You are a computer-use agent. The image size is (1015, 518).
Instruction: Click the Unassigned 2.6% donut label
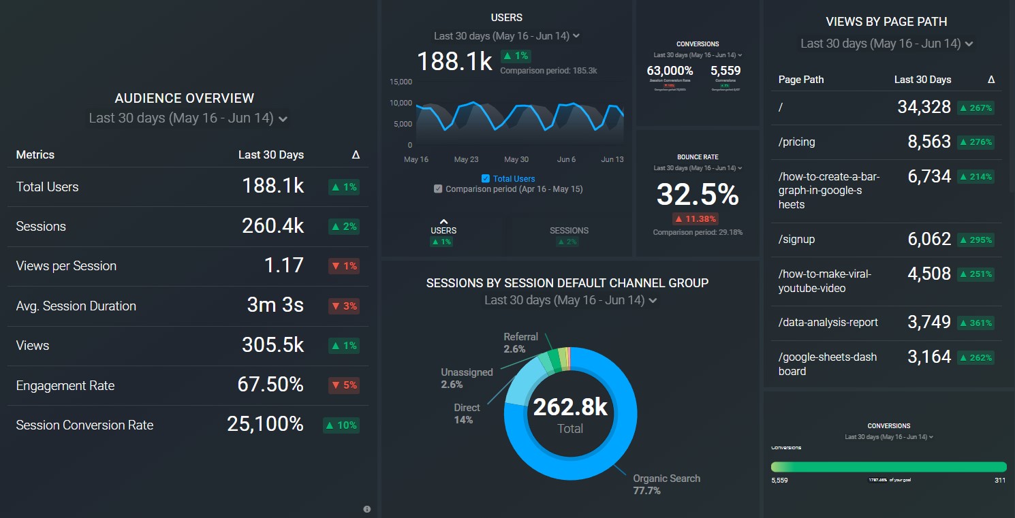click(467, 378)
